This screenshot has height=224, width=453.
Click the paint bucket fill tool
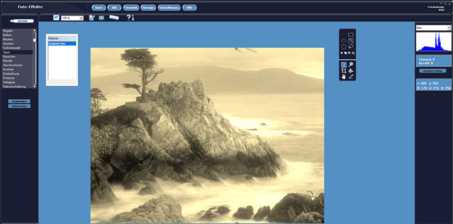(351, 70)
